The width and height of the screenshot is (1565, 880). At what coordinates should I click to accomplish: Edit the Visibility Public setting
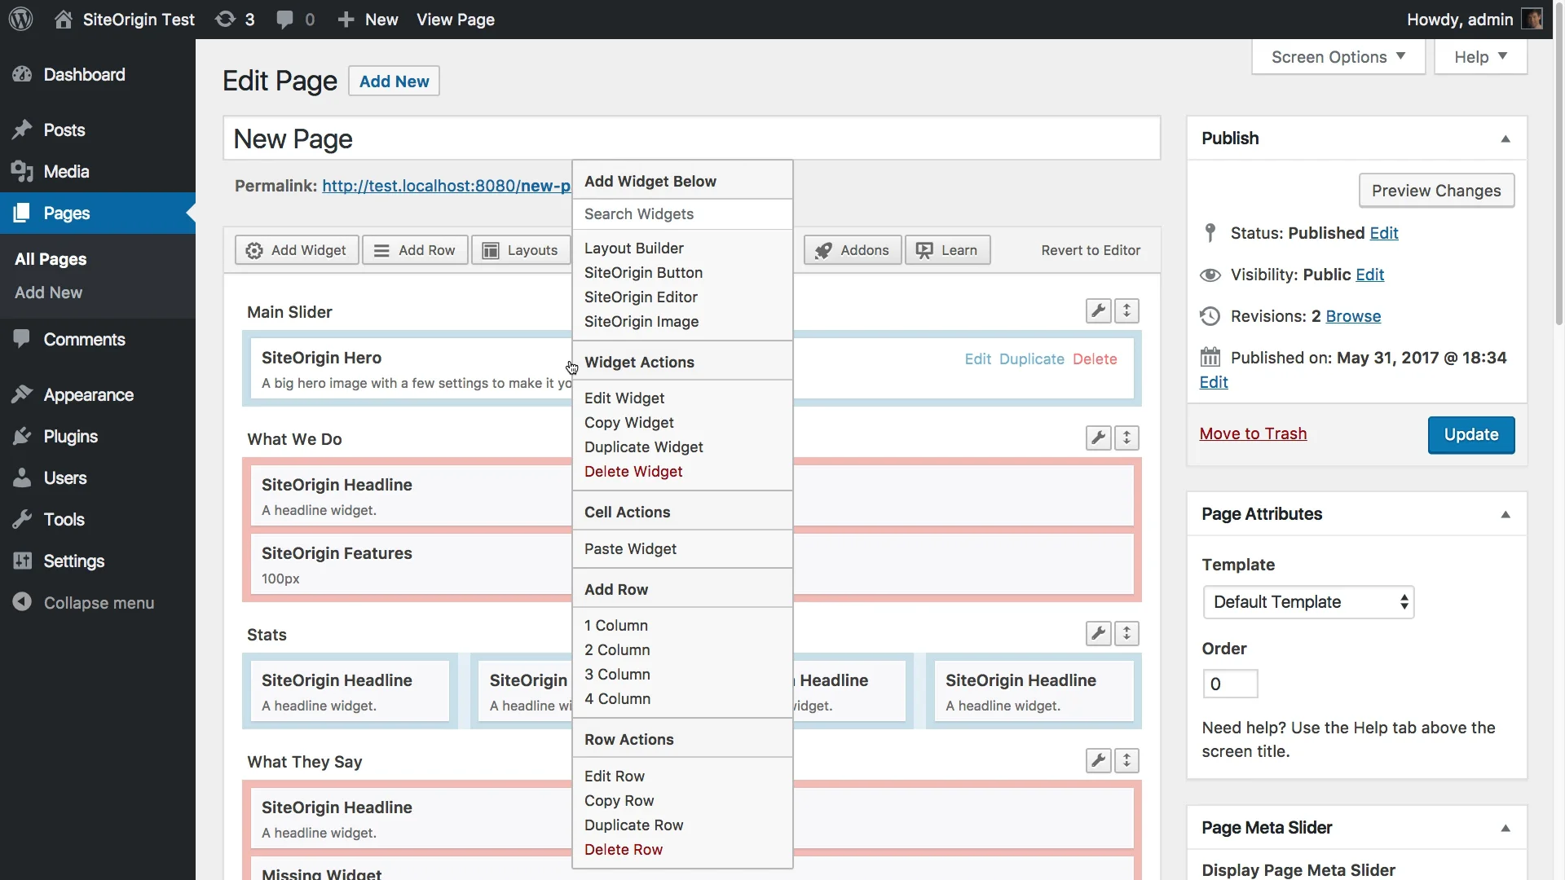coord(1369,275)
